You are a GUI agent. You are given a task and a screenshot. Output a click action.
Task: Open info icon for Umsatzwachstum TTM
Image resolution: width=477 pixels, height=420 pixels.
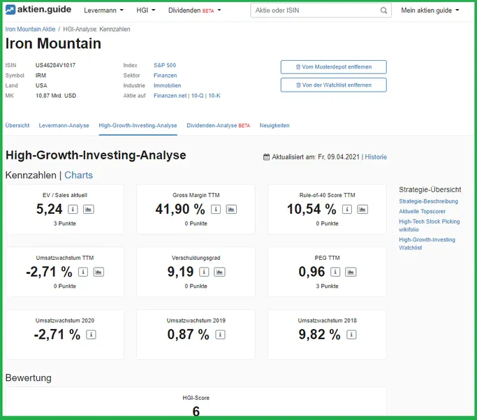(x=83, y=272)
